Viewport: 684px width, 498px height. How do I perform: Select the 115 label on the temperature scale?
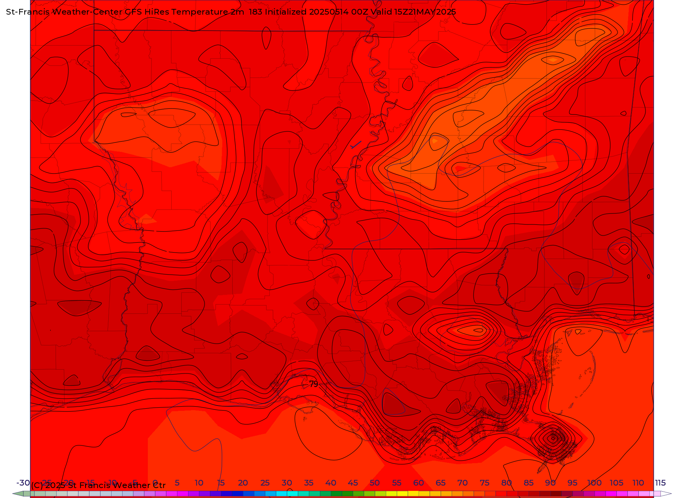coord(660,483)
